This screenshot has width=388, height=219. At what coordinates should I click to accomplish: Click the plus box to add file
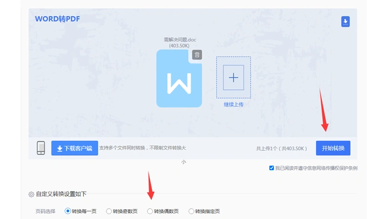(233, 78)
